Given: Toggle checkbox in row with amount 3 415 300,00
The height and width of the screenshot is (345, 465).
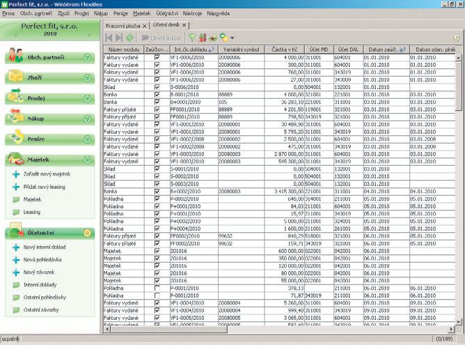Looking at the screenshot, I should [157, 192].
